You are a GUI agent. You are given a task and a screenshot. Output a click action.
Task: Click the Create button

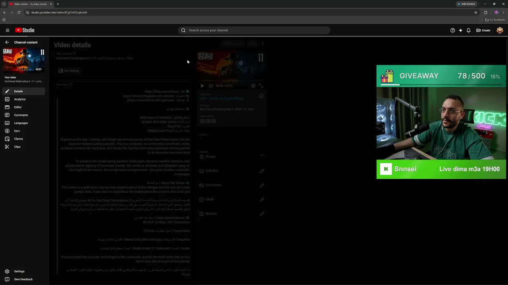(x=483, y=30)
